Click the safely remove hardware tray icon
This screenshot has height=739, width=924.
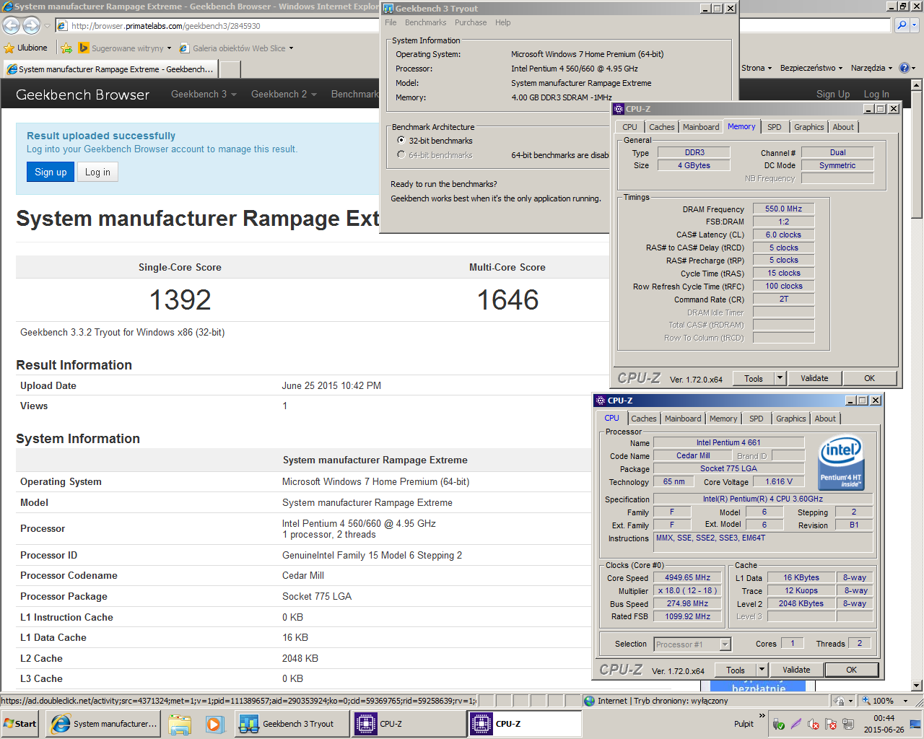point(778,724)
